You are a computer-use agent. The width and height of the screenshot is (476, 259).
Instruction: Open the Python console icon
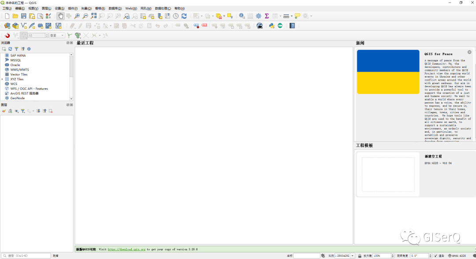pyautogui.click(x=271, y=26)
